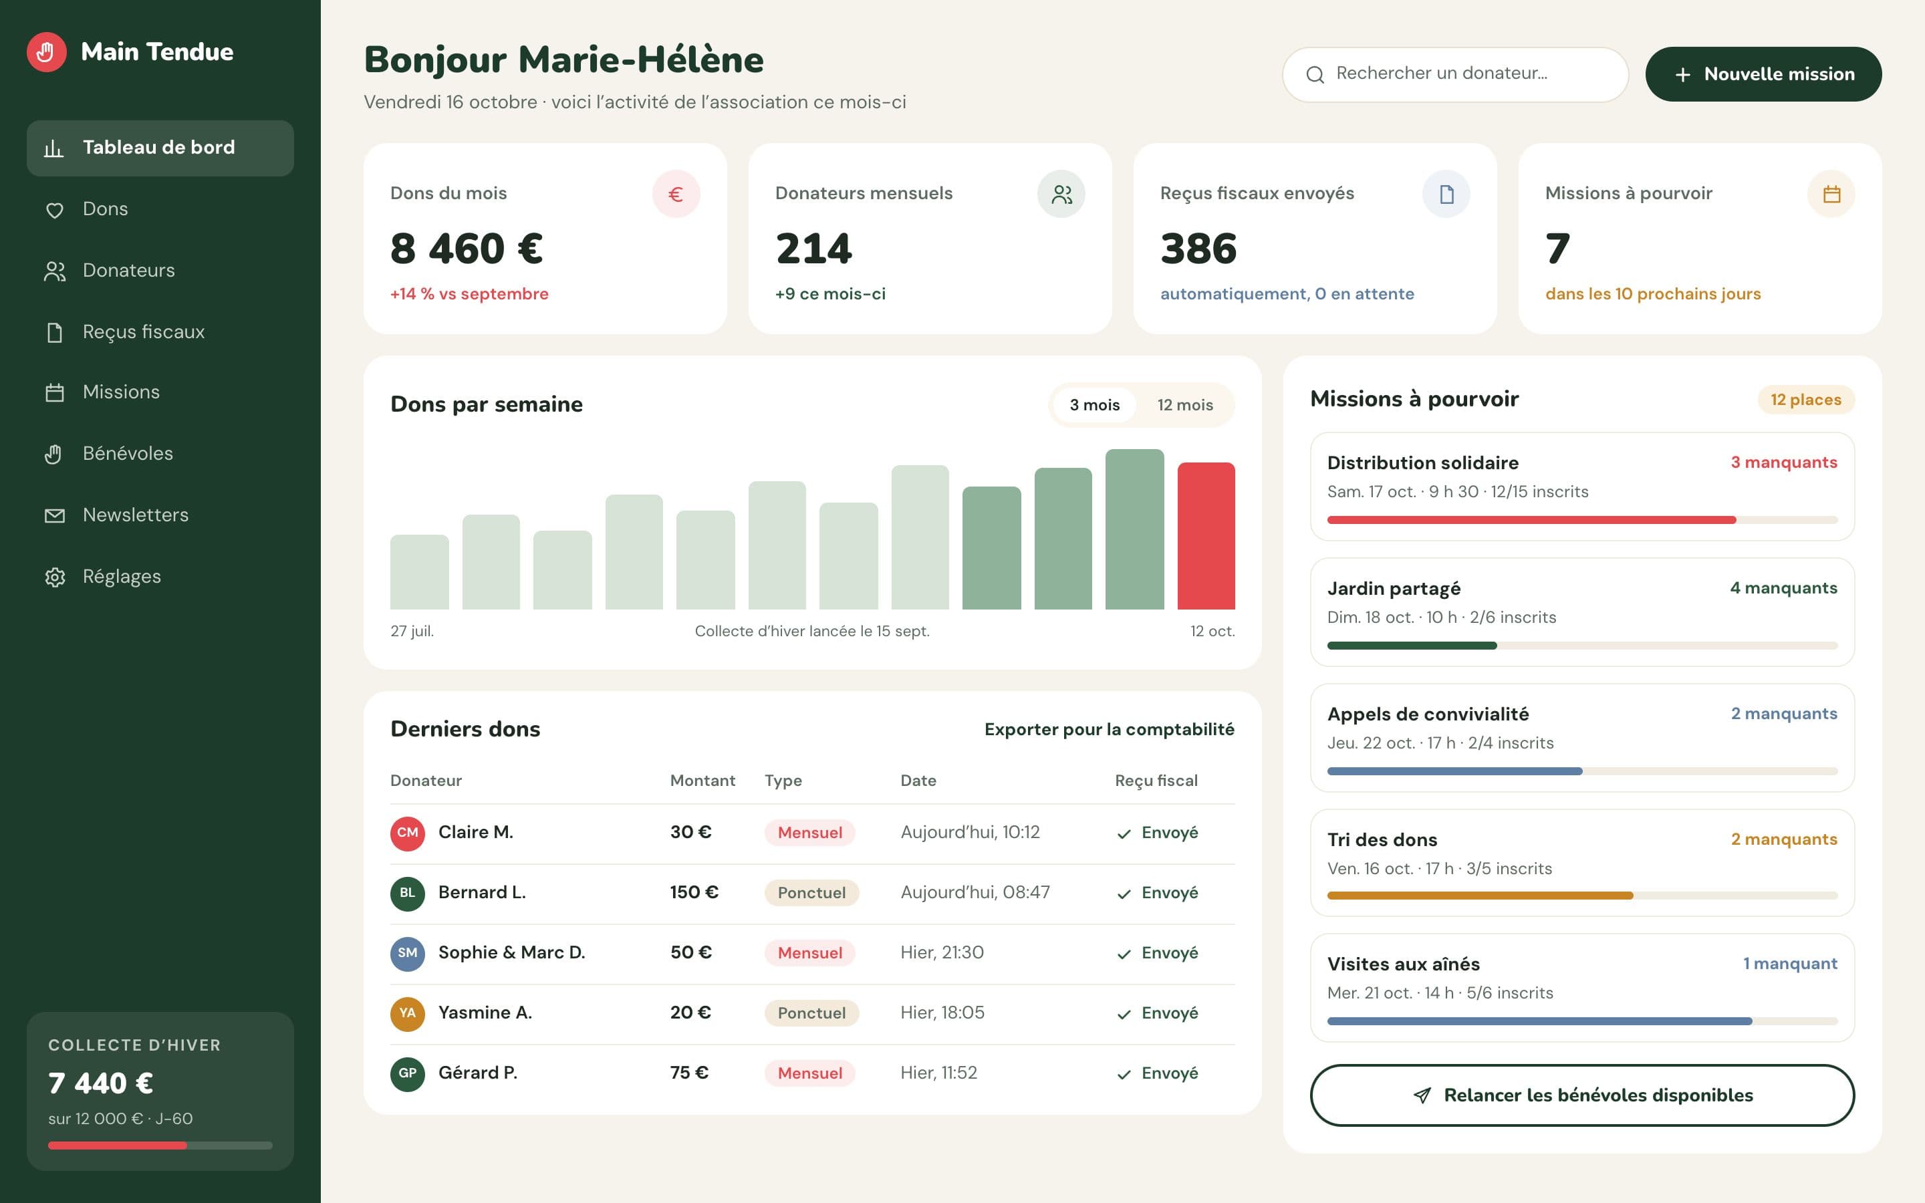This screenshot has height=1203, width=1925.
Task: Click the Main Tendue hand logo
Action: tap(46, 51)
